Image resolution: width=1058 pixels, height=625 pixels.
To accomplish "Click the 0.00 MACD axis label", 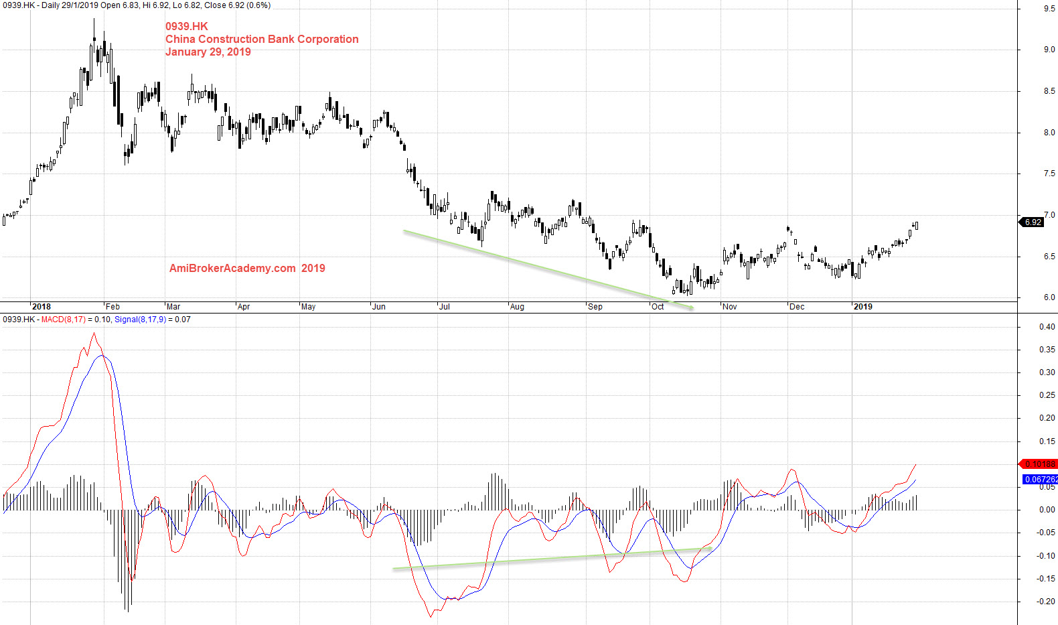I will (1047, 510).
